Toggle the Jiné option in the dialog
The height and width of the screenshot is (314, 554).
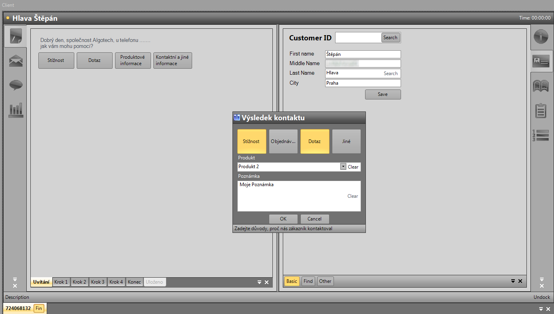(x=346, y=141)
